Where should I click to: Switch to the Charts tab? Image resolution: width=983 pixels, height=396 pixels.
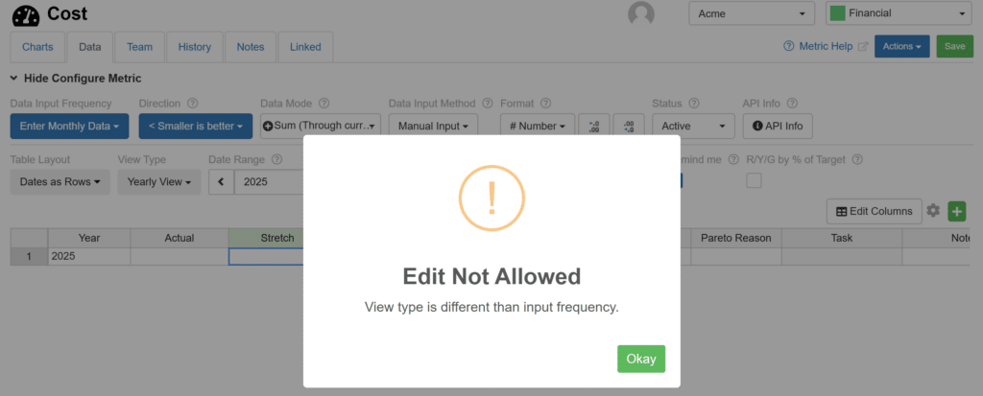[37, 46]
